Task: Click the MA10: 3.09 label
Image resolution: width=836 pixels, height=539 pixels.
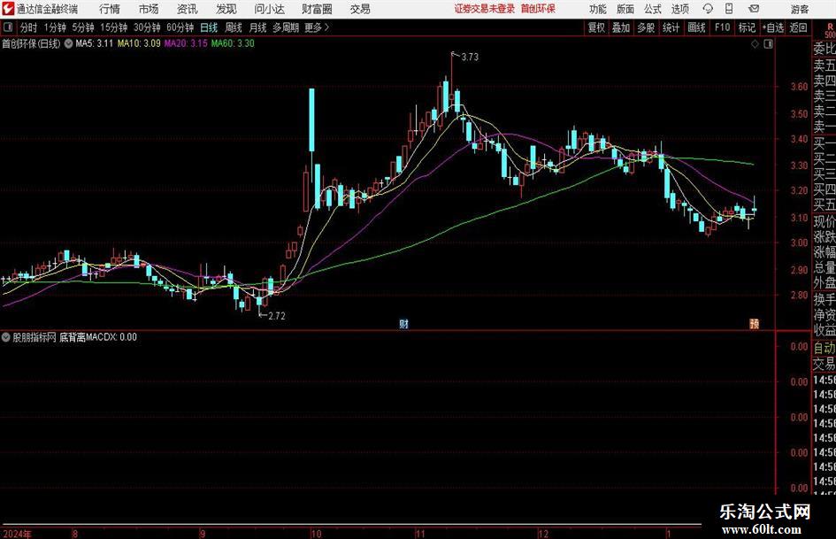Action: tap(139, 43)
